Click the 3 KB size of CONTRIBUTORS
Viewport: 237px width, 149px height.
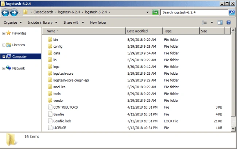pyautogui.click(x=219, y=107)
